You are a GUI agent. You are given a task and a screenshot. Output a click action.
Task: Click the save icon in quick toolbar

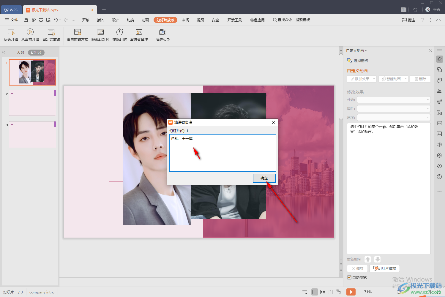pos(26,20)
